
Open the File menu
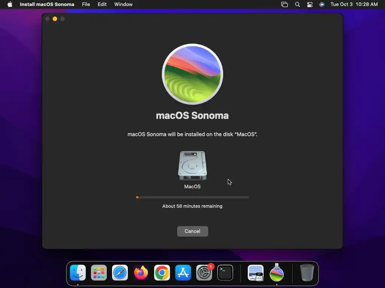tap(86, 4)
